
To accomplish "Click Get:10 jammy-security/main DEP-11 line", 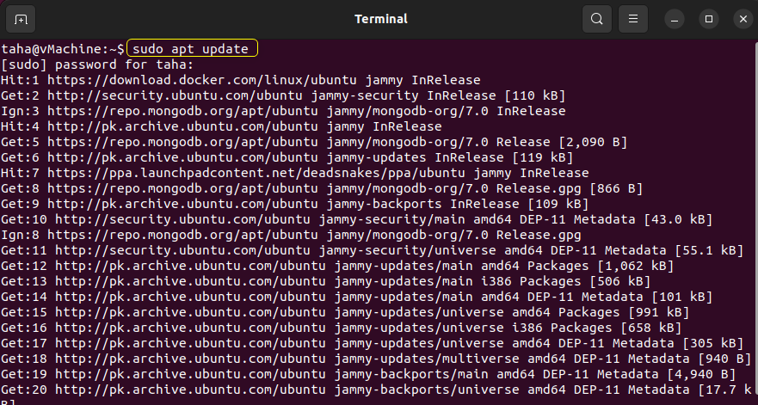I will click(356, 219).
